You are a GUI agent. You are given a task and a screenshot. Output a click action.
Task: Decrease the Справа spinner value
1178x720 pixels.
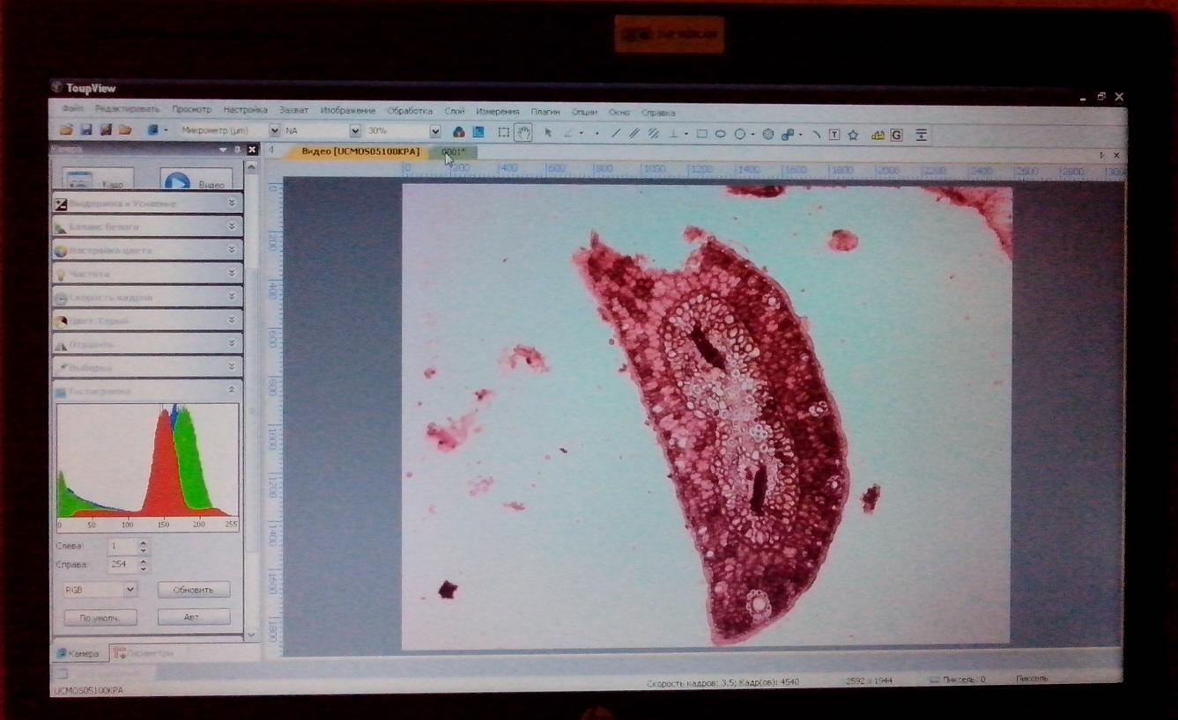pyautogui.click(x=144, y=569)
